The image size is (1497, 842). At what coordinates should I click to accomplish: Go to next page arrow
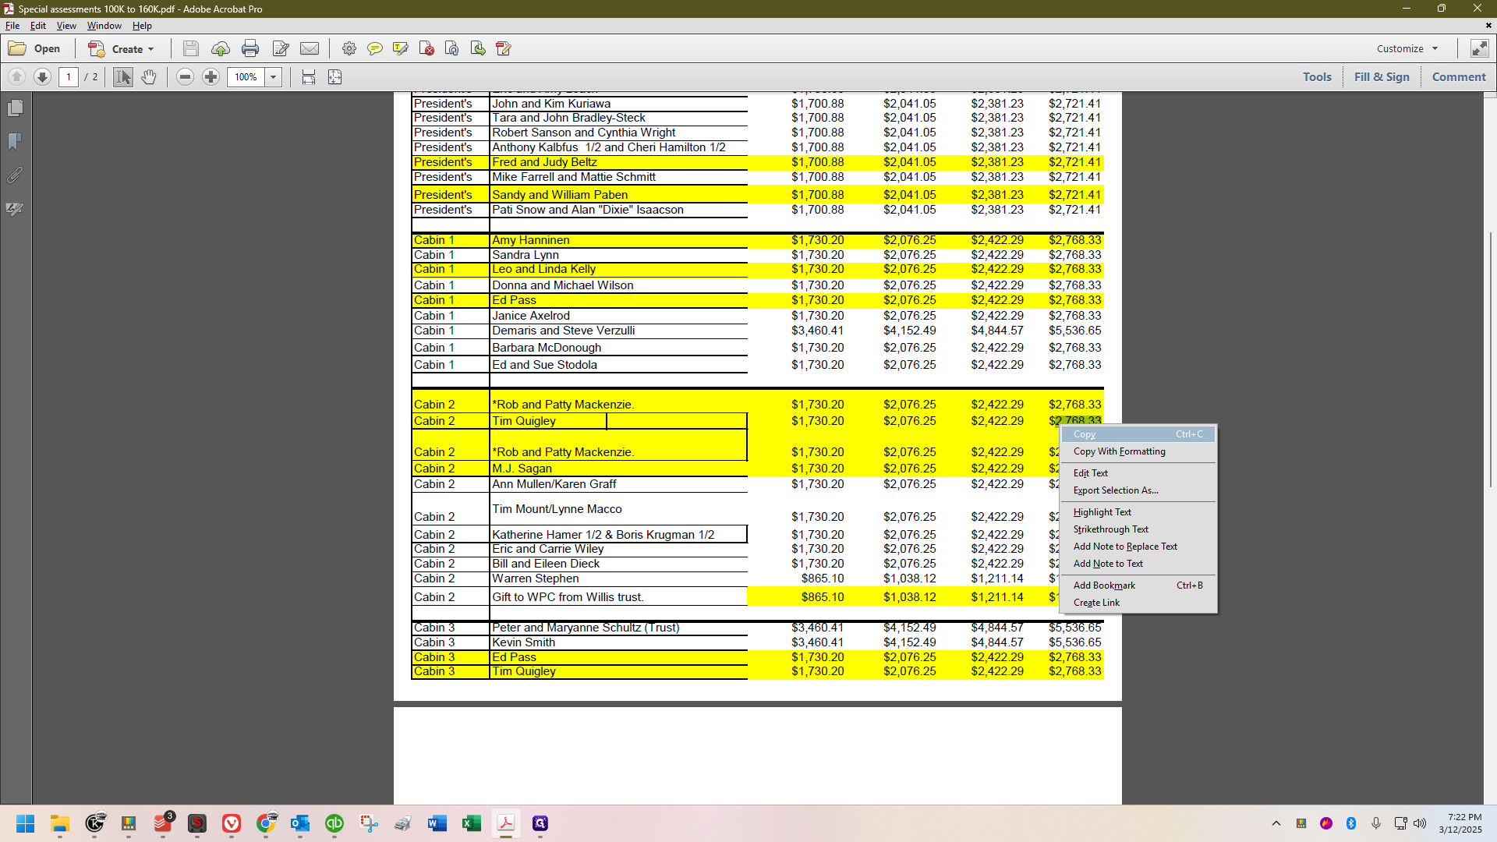click(43, 76)
